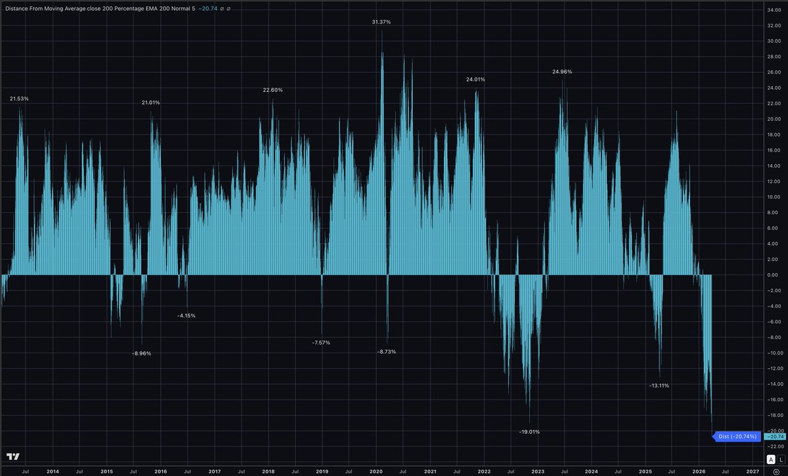Viewport: 788px width, 476px height.
Task: Click 2023 on the time axis
Action: (538, 471)
